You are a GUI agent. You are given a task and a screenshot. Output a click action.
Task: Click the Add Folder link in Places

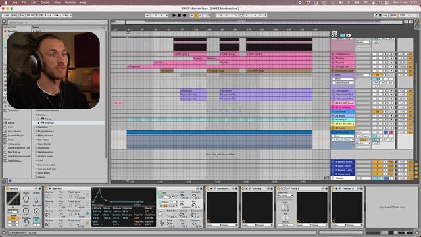(x=14, y=161)
